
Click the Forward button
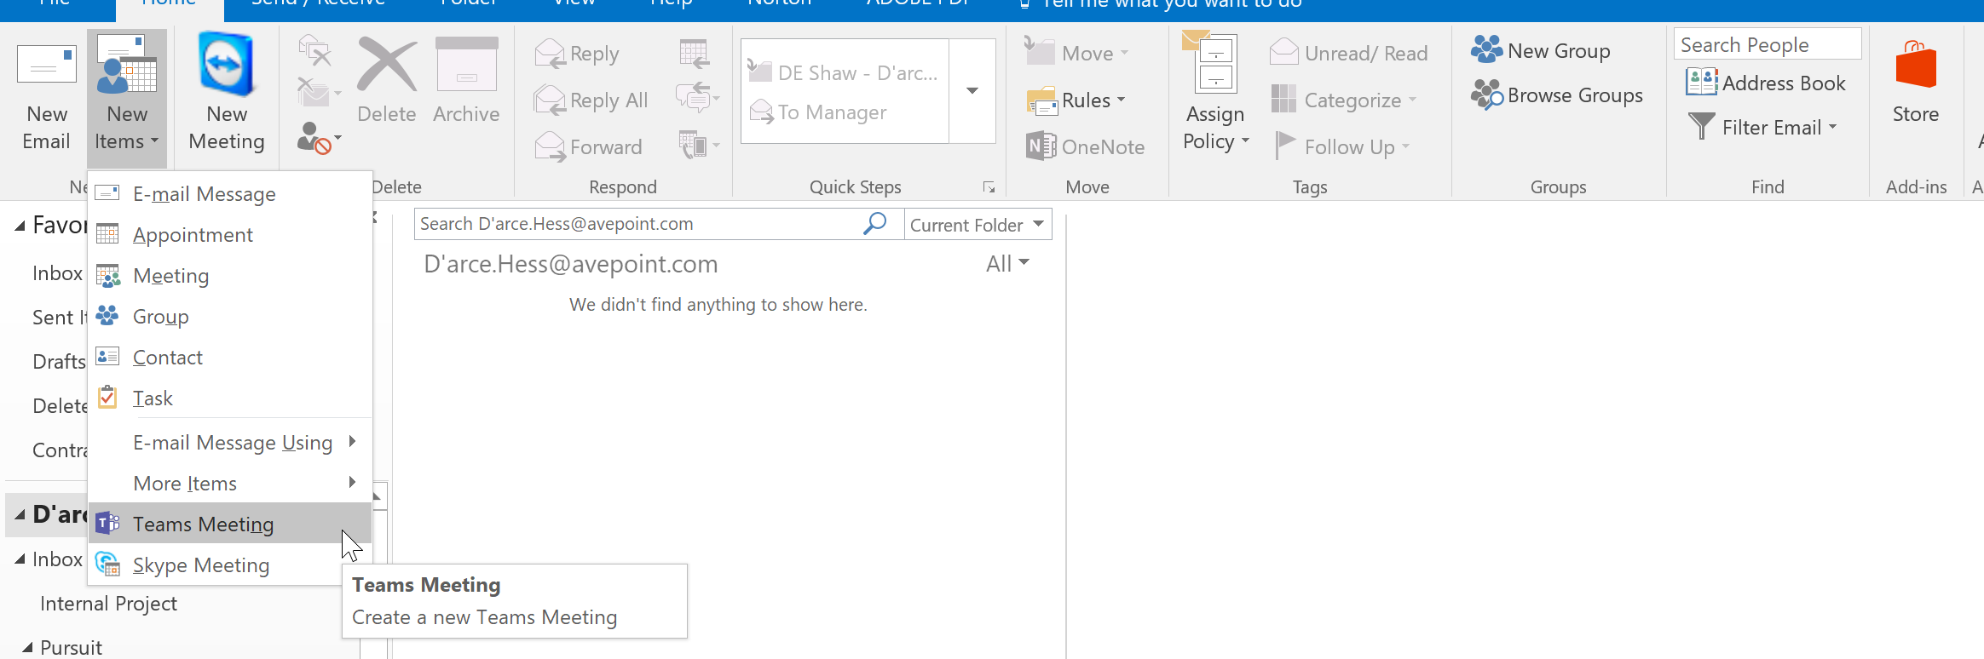coord(588,147)
